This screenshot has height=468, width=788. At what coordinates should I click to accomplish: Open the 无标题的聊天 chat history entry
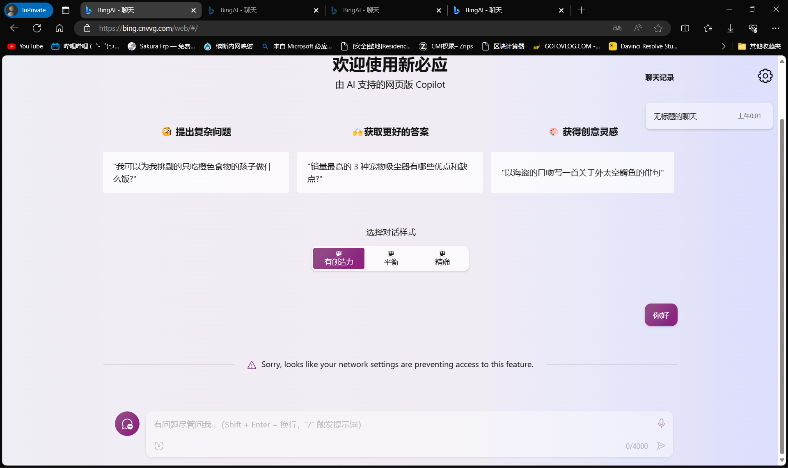709,116
